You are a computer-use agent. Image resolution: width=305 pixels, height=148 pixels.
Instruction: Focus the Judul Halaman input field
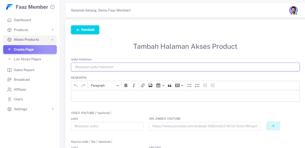185,67
